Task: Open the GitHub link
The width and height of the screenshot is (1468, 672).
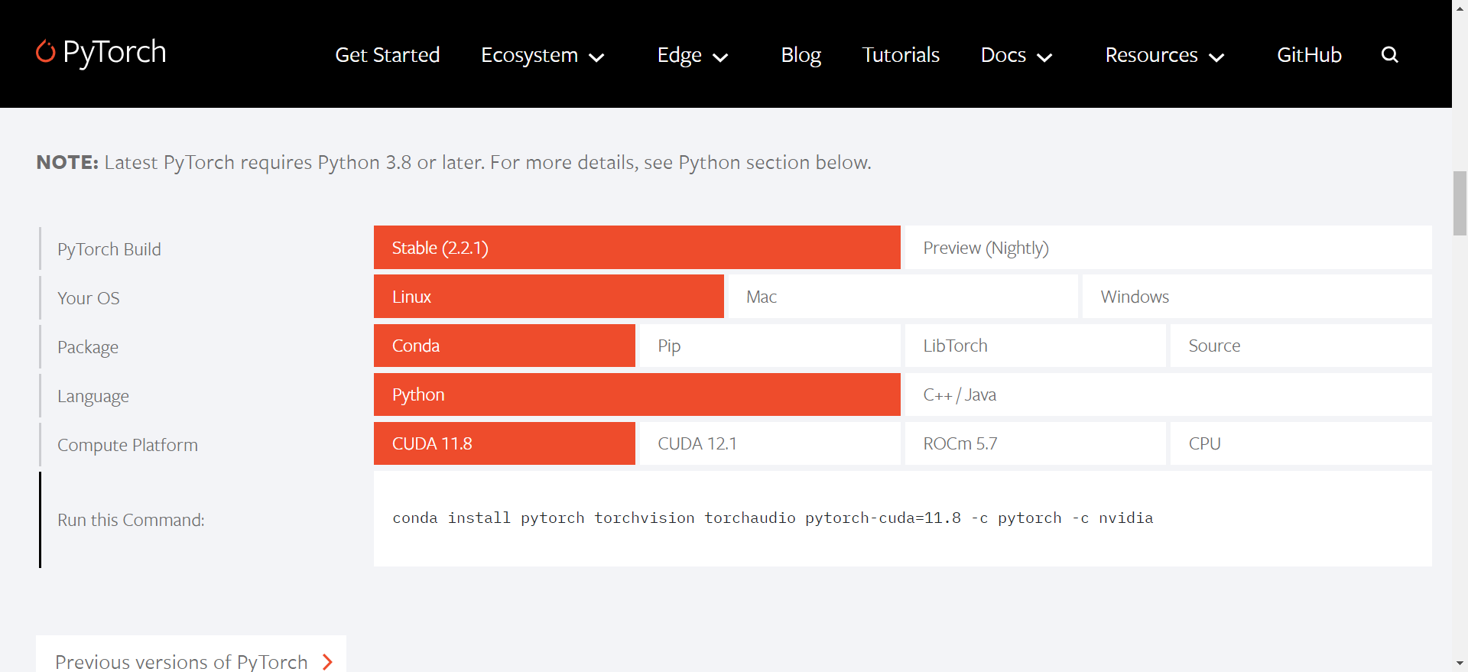Action: pos(1309,55)
